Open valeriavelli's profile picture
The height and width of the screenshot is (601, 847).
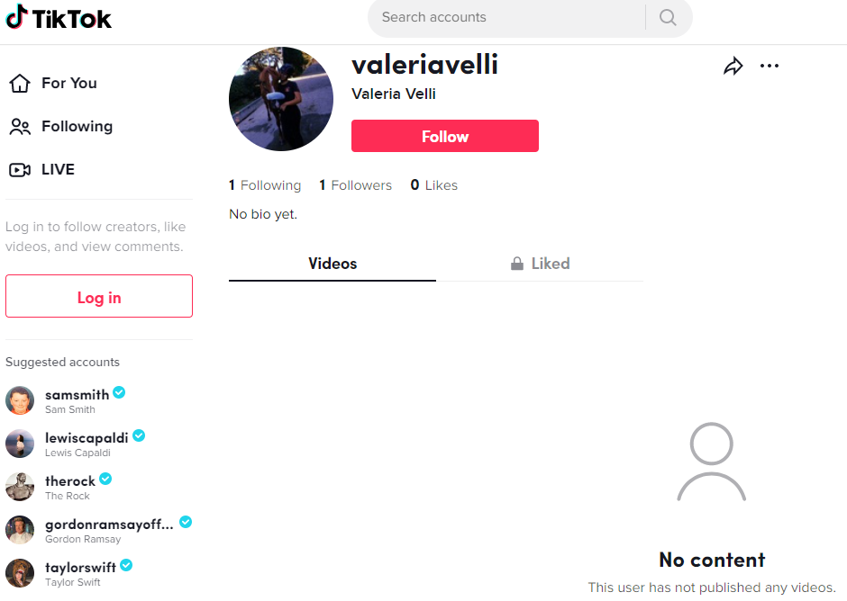(281, 99)
